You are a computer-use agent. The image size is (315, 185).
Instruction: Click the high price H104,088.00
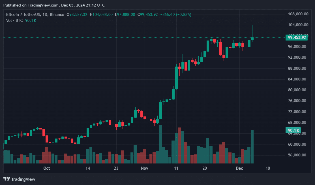click(x=101, y=14)
